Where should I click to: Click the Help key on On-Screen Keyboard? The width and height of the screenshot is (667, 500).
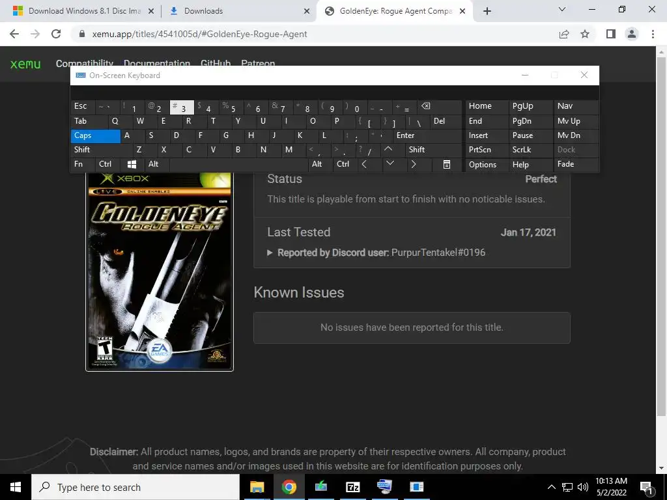[530, 165]
